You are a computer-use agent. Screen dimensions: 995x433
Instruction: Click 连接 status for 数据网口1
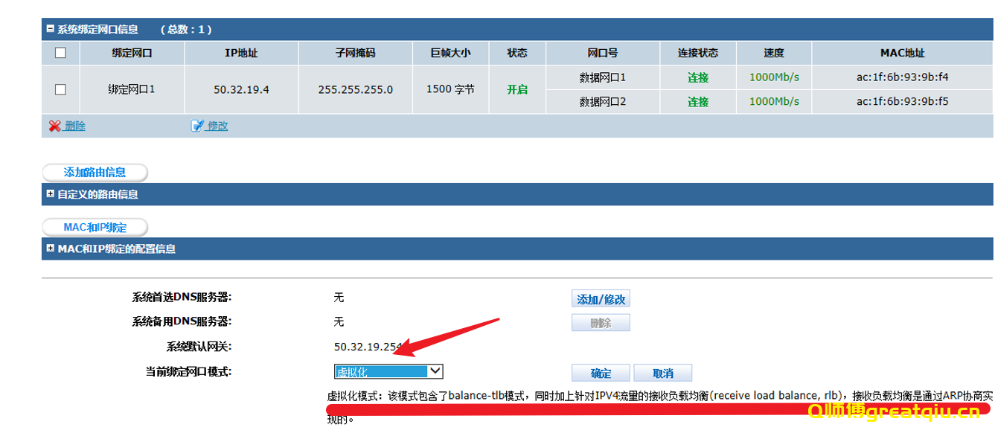[x=698, y=77]
